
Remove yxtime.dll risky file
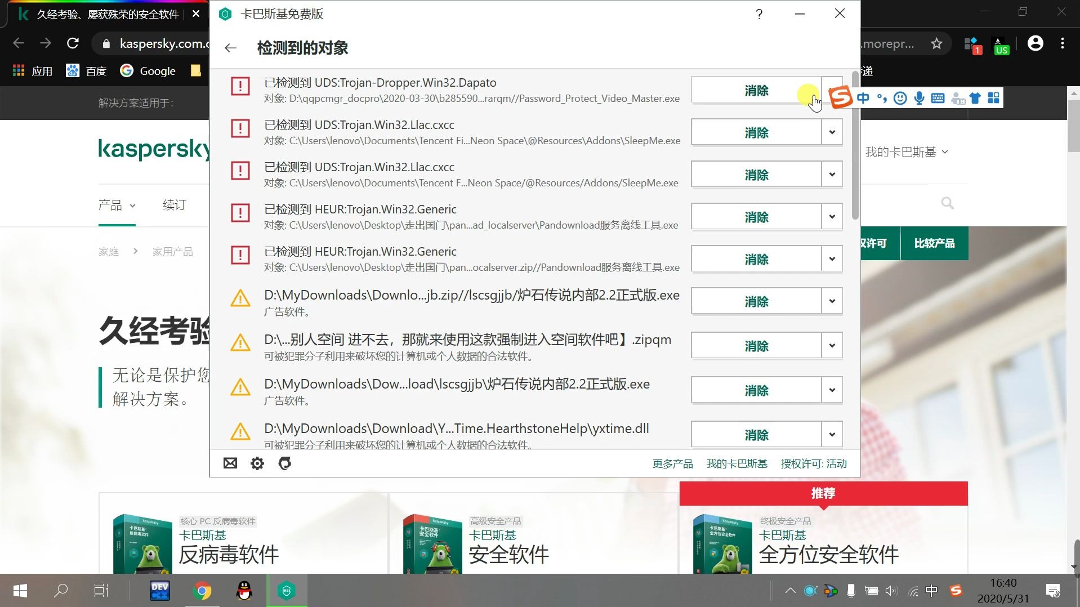point(756,435)
